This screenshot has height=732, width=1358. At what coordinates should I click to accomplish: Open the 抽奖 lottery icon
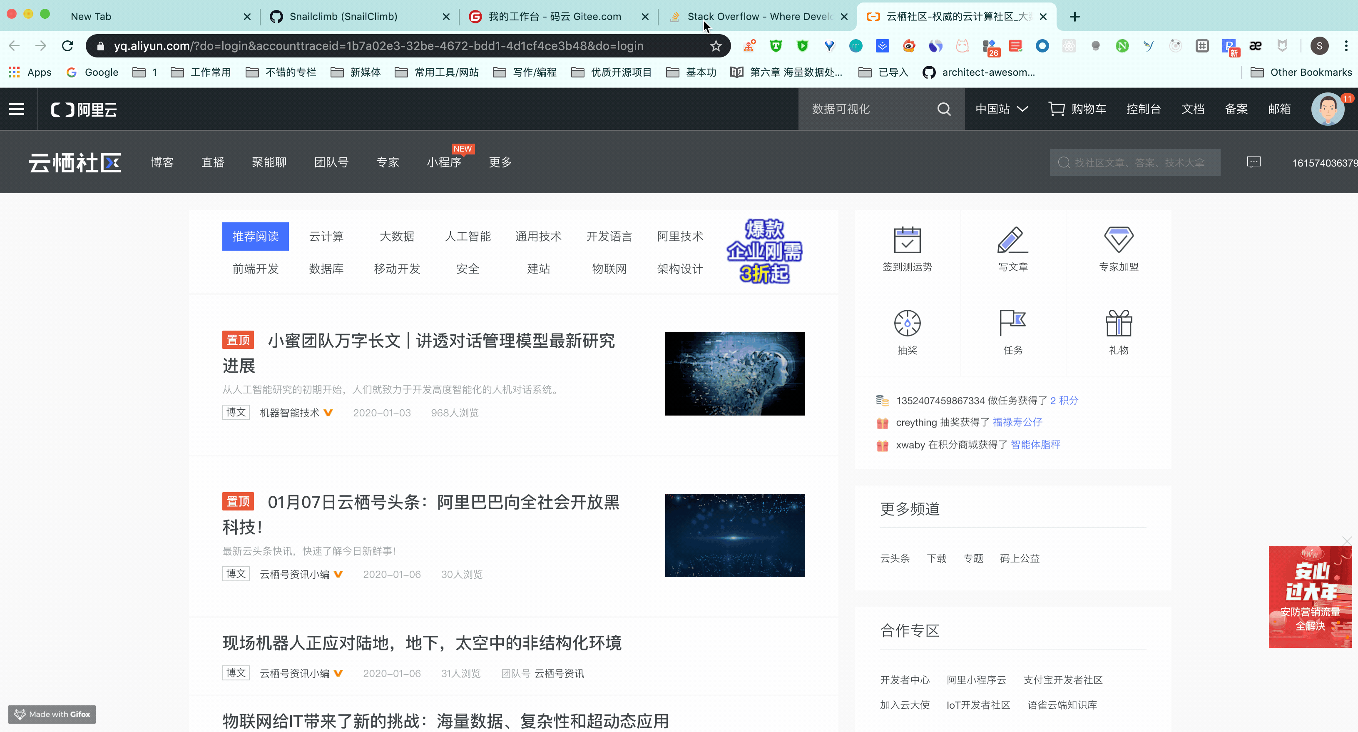click(x=907, y=323)
